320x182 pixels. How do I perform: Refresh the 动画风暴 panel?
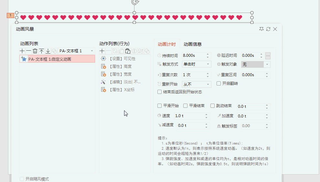268,29
